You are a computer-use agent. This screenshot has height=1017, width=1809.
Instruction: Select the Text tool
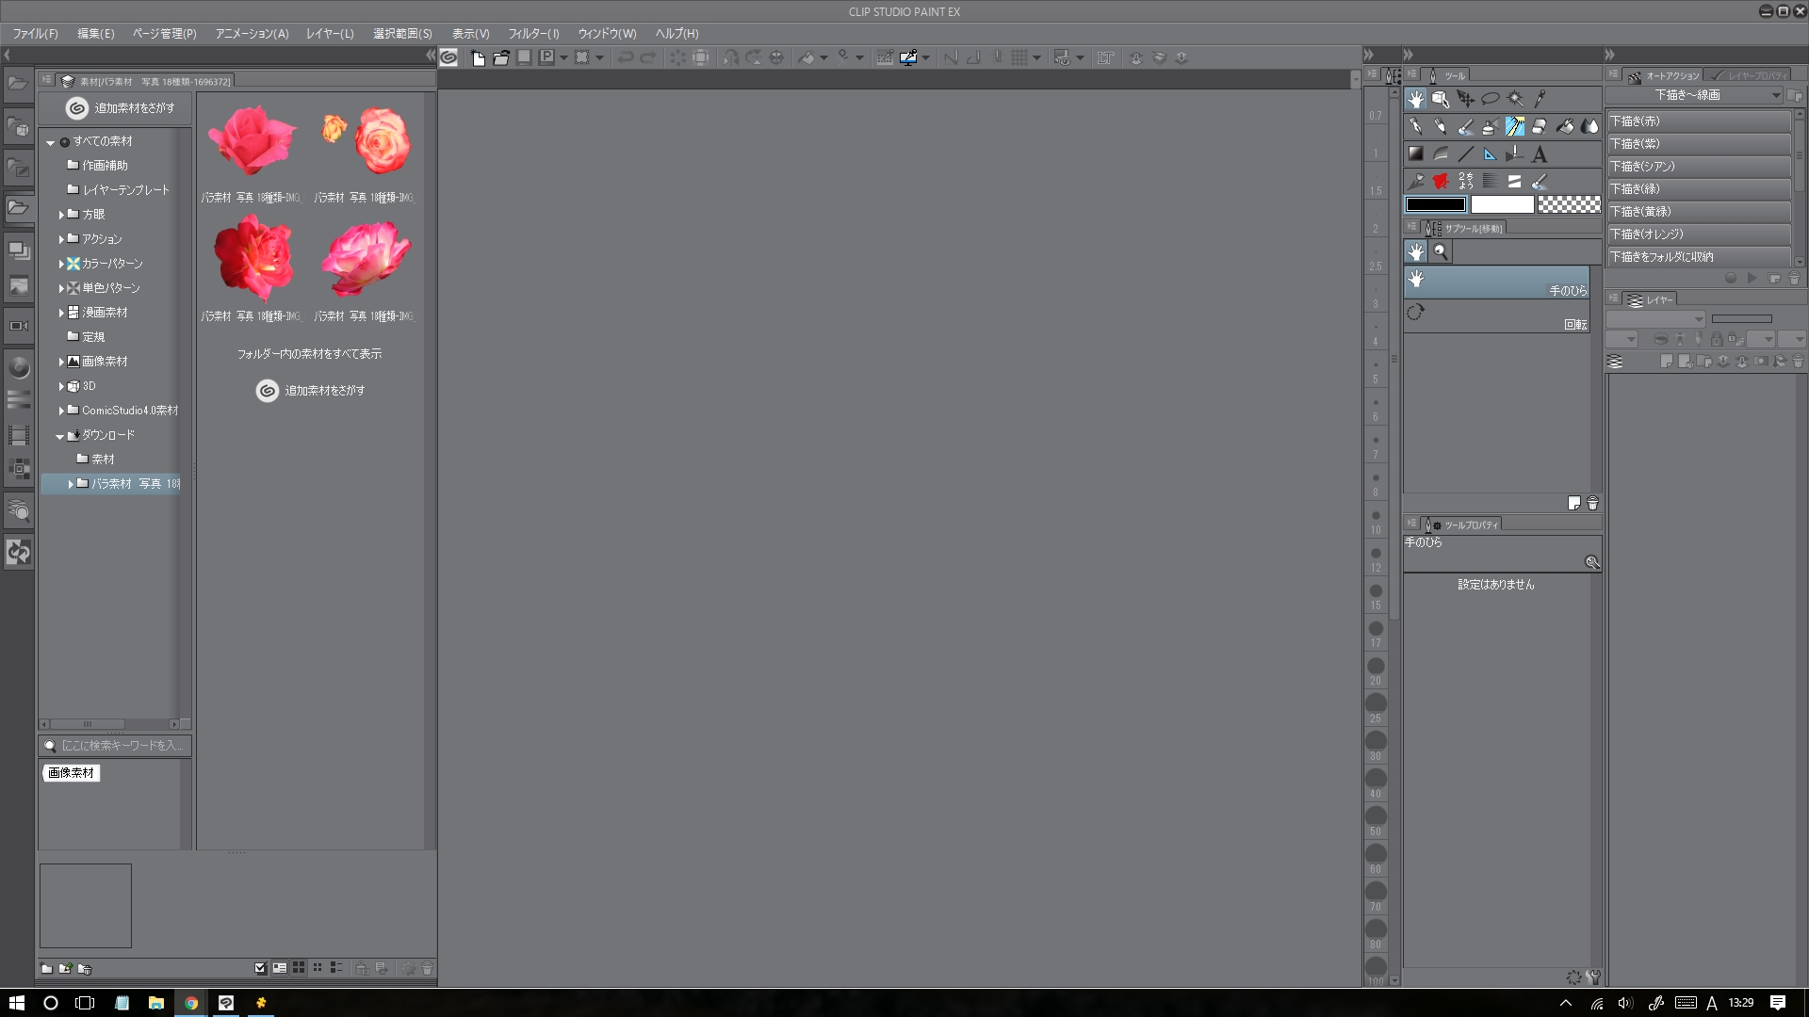click(x=1540, y=153)
